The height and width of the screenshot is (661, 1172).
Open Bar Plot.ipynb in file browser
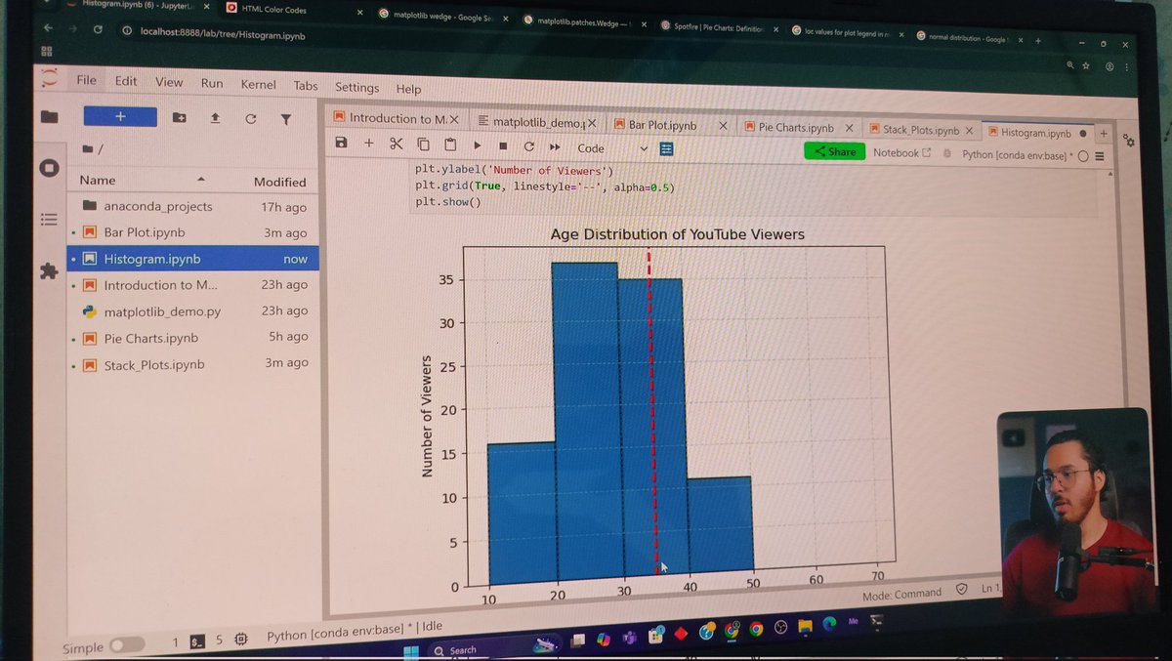[193, 232]
